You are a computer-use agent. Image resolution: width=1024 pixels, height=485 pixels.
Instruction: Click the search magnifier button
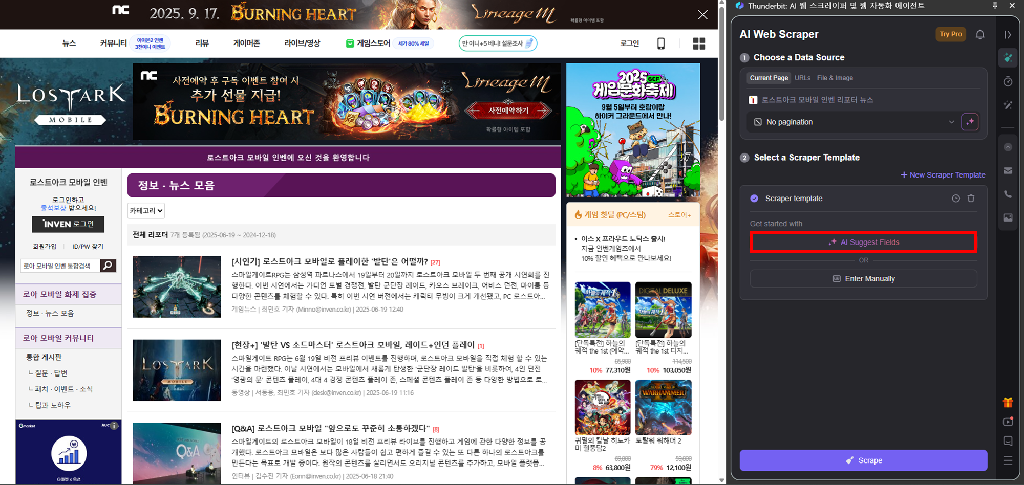pos(108,266)
